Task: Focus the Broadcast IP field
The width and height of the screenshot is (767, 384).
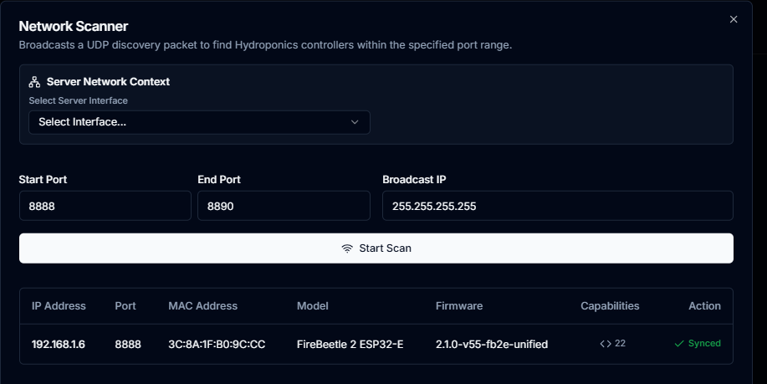Action: coord(558,206)
